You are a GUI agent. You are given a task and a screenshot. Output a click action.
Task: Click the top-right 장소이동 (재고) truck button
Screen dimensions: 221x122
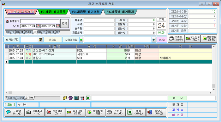(193, 38)
